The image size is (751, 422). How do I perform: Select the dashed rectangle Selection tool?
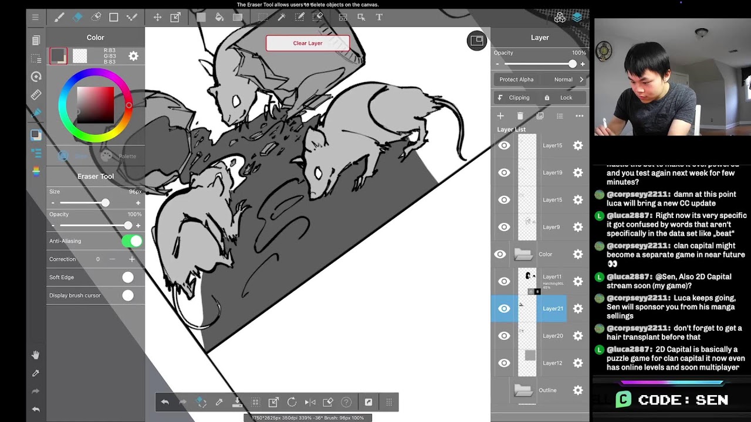(263, 18)
